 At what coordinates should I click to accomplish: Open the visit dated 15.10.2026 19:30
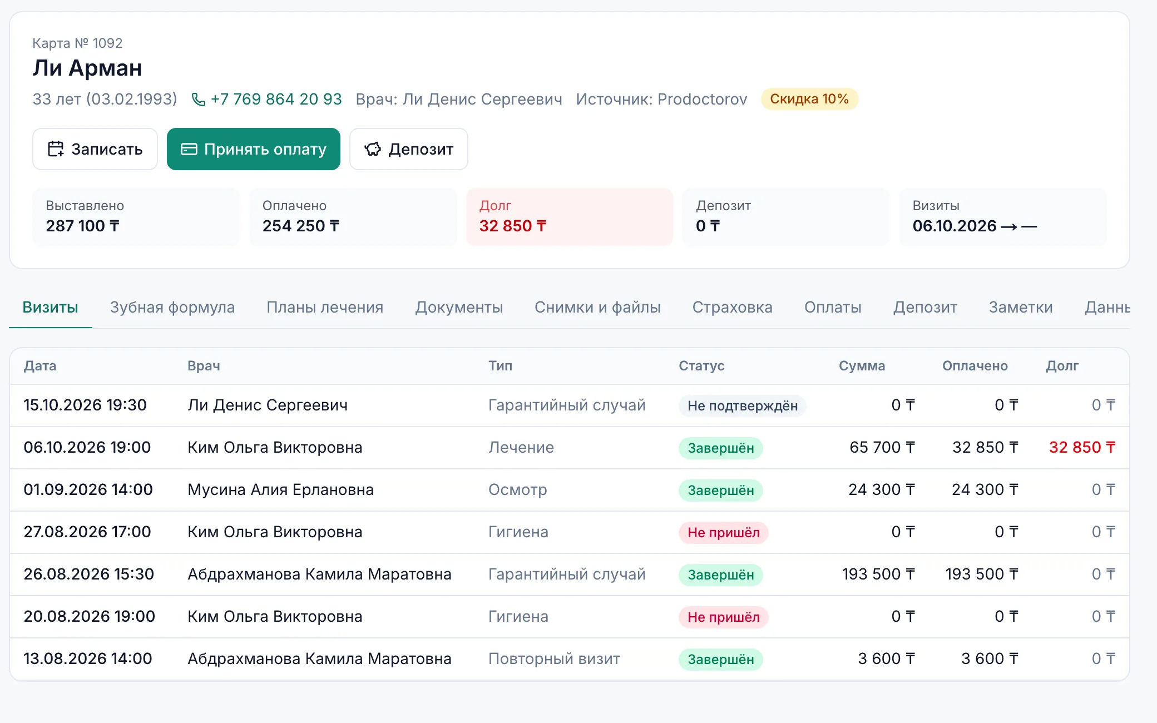(570, 405)
